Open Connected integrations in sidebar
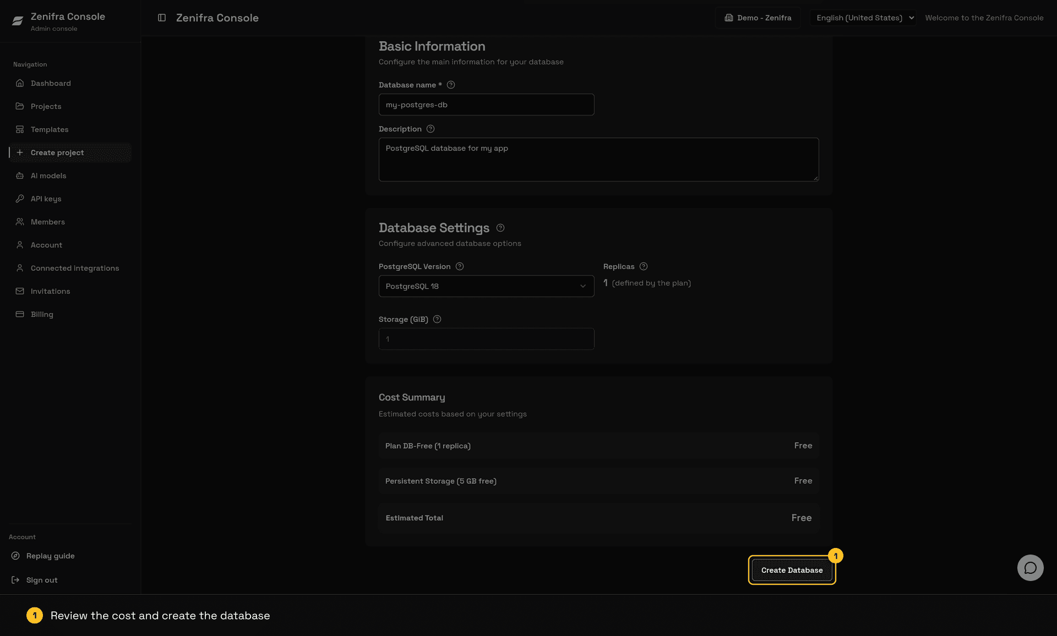The image size is (1057, 636). [70, 268]
